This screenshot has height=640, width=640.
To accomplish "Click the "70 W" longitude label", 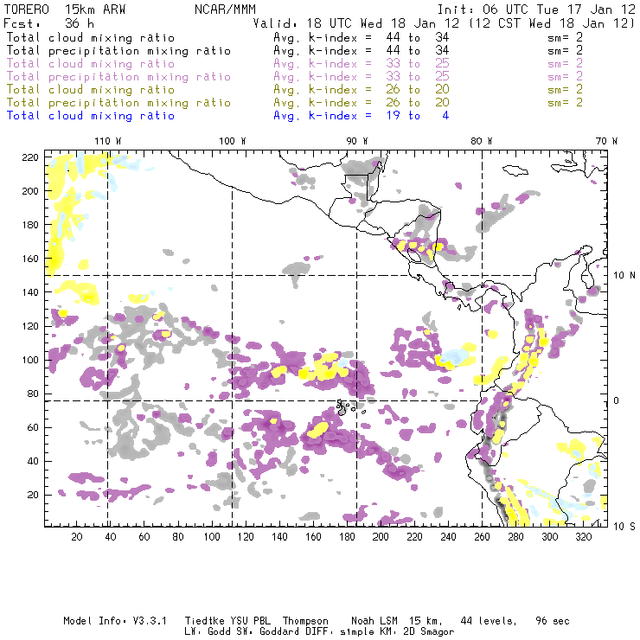I will (x=606, y=141).
